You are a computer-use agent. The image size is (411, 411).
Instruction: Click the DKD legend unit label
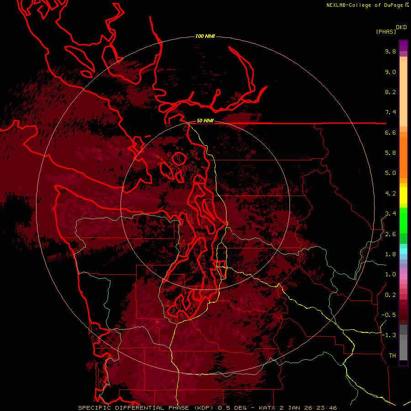pyautogui.click(x=401, y=27)
